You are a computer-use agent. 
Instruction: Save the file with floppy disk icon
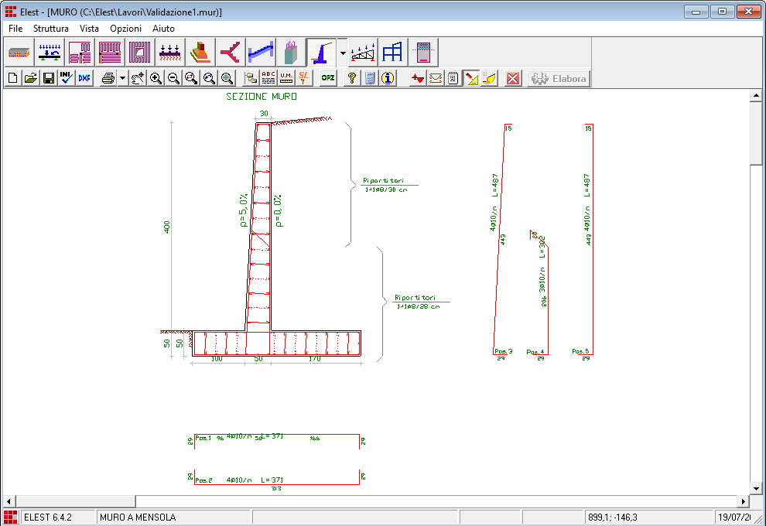point(49,78)
